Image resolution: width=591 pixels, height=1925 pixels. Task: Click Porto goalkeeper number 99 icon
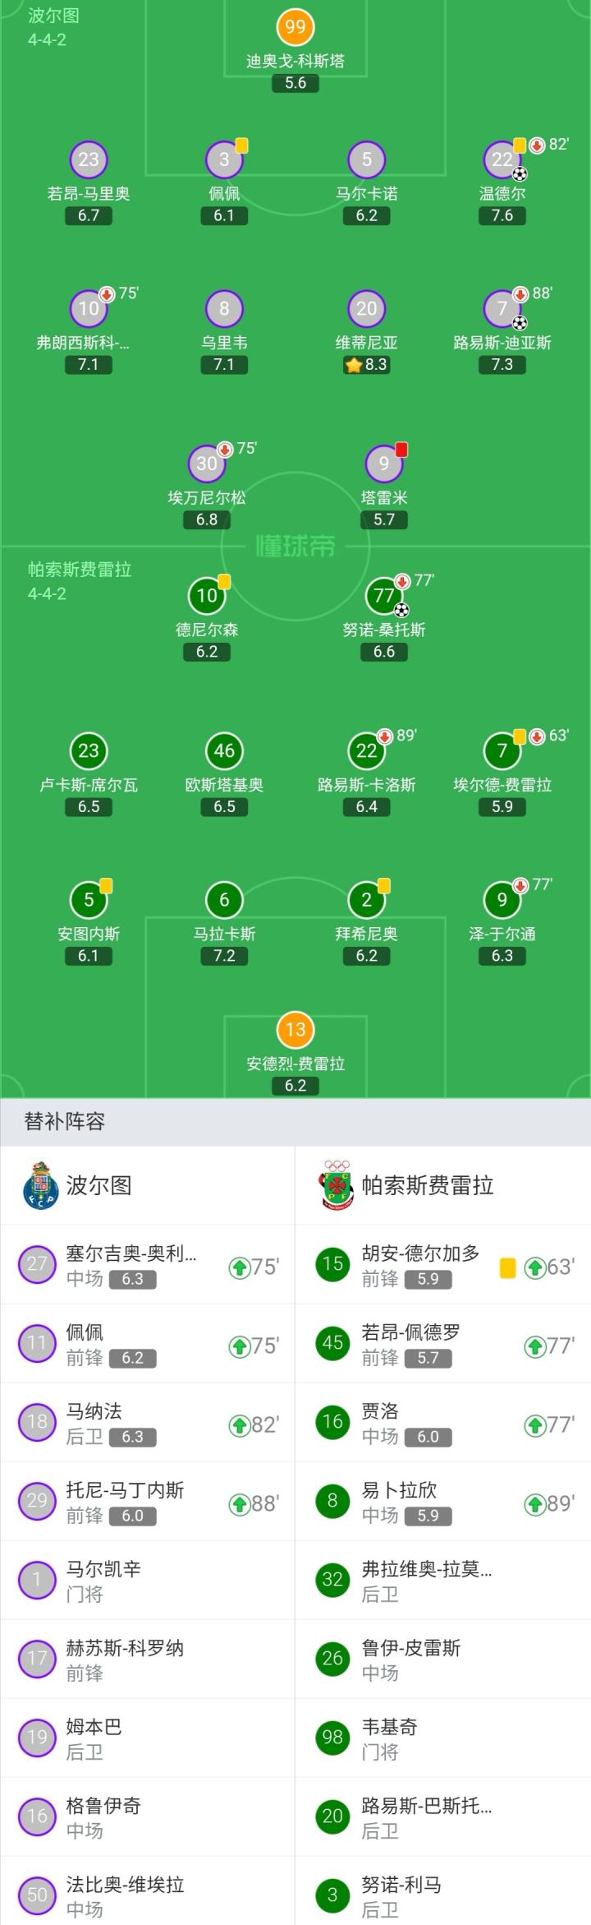295,27
